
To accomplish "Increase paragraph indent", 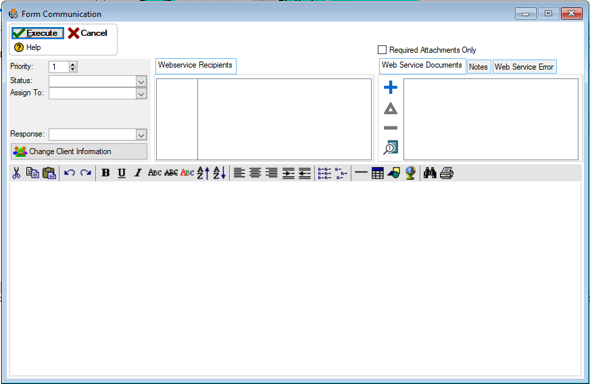I will coord(288,173).
